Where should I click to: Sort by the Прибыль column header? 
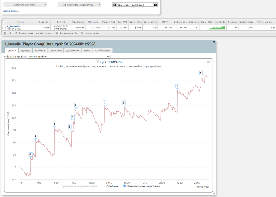tap(93, 22)
